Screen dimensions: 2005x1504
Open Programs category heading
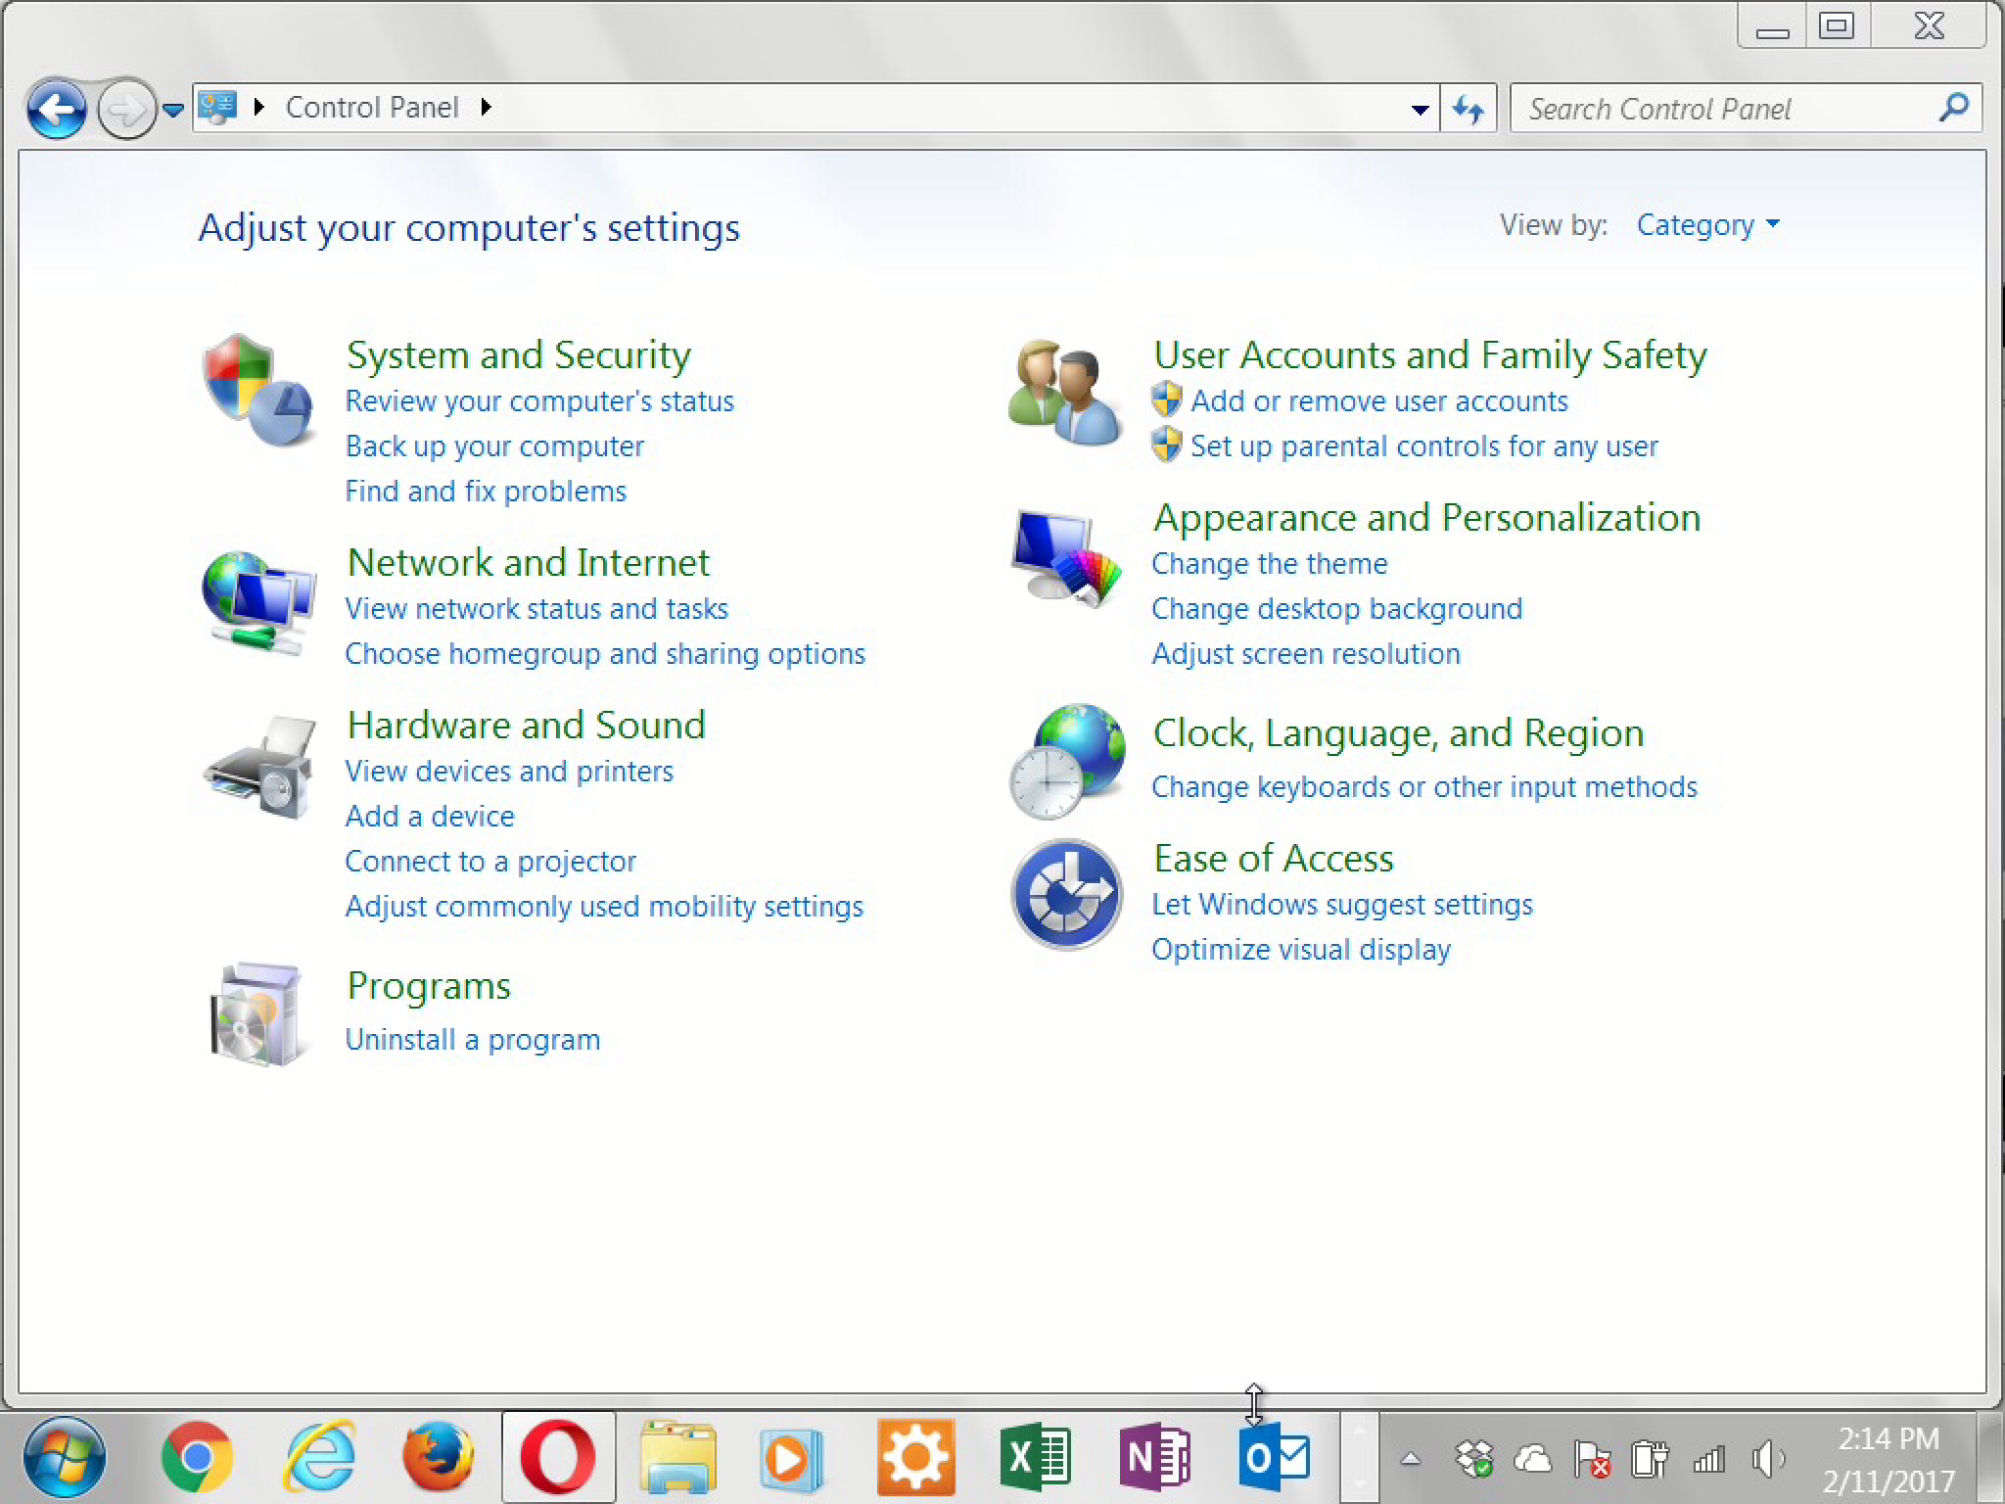pos(429,986)
